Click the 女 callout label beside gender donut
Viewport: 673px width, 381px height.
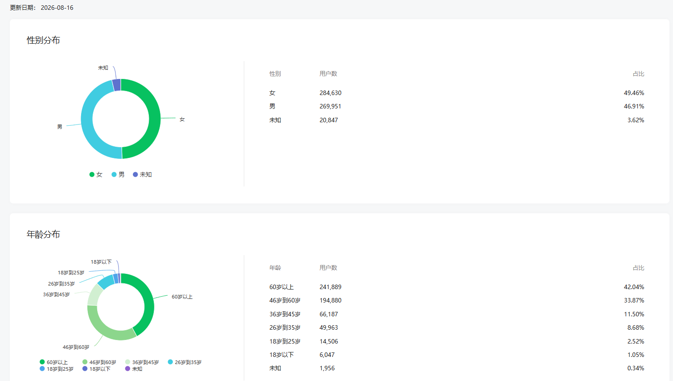[x=182, y=120]
